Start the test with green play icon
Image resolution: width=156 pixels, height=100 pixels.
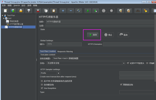[88, 11]
